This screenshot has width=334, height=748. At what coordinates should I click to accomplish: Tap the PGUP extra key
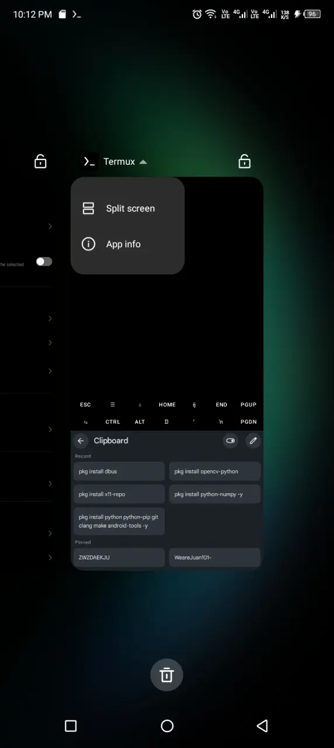[249, 405]
